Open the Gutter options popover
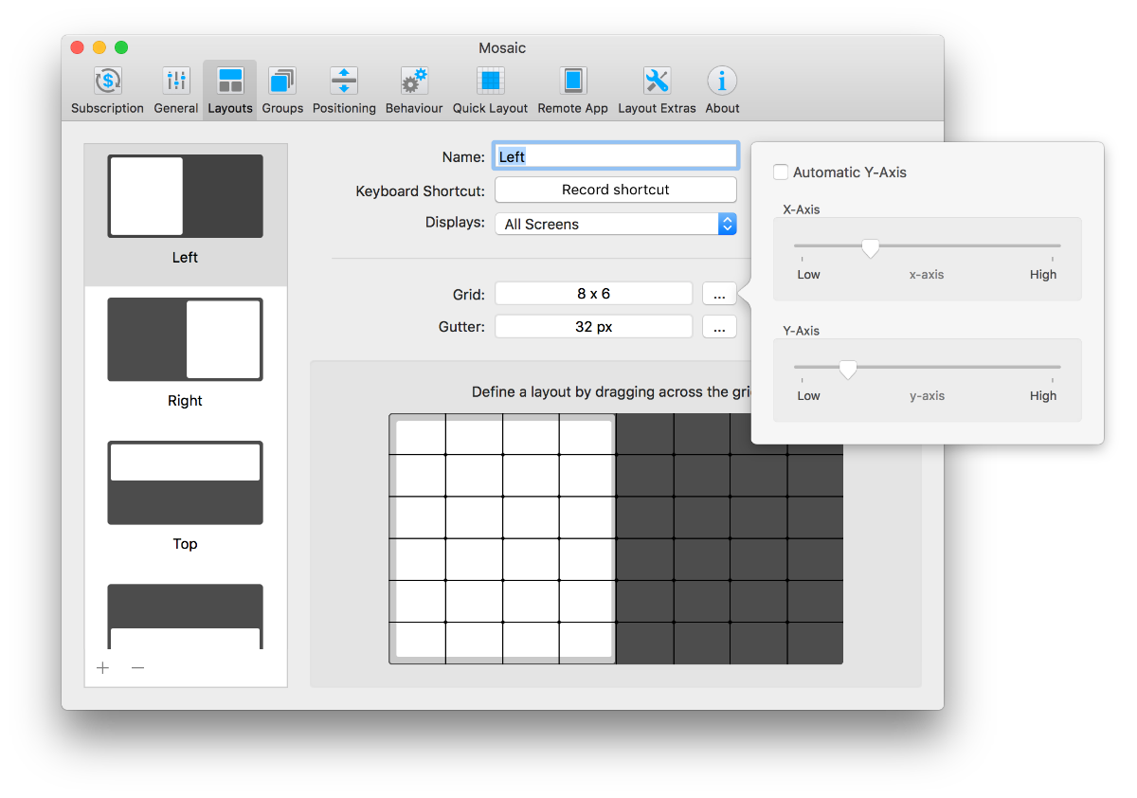This screenshot has width=1137, height=798. pyautogui.click(x=719, y=326)
